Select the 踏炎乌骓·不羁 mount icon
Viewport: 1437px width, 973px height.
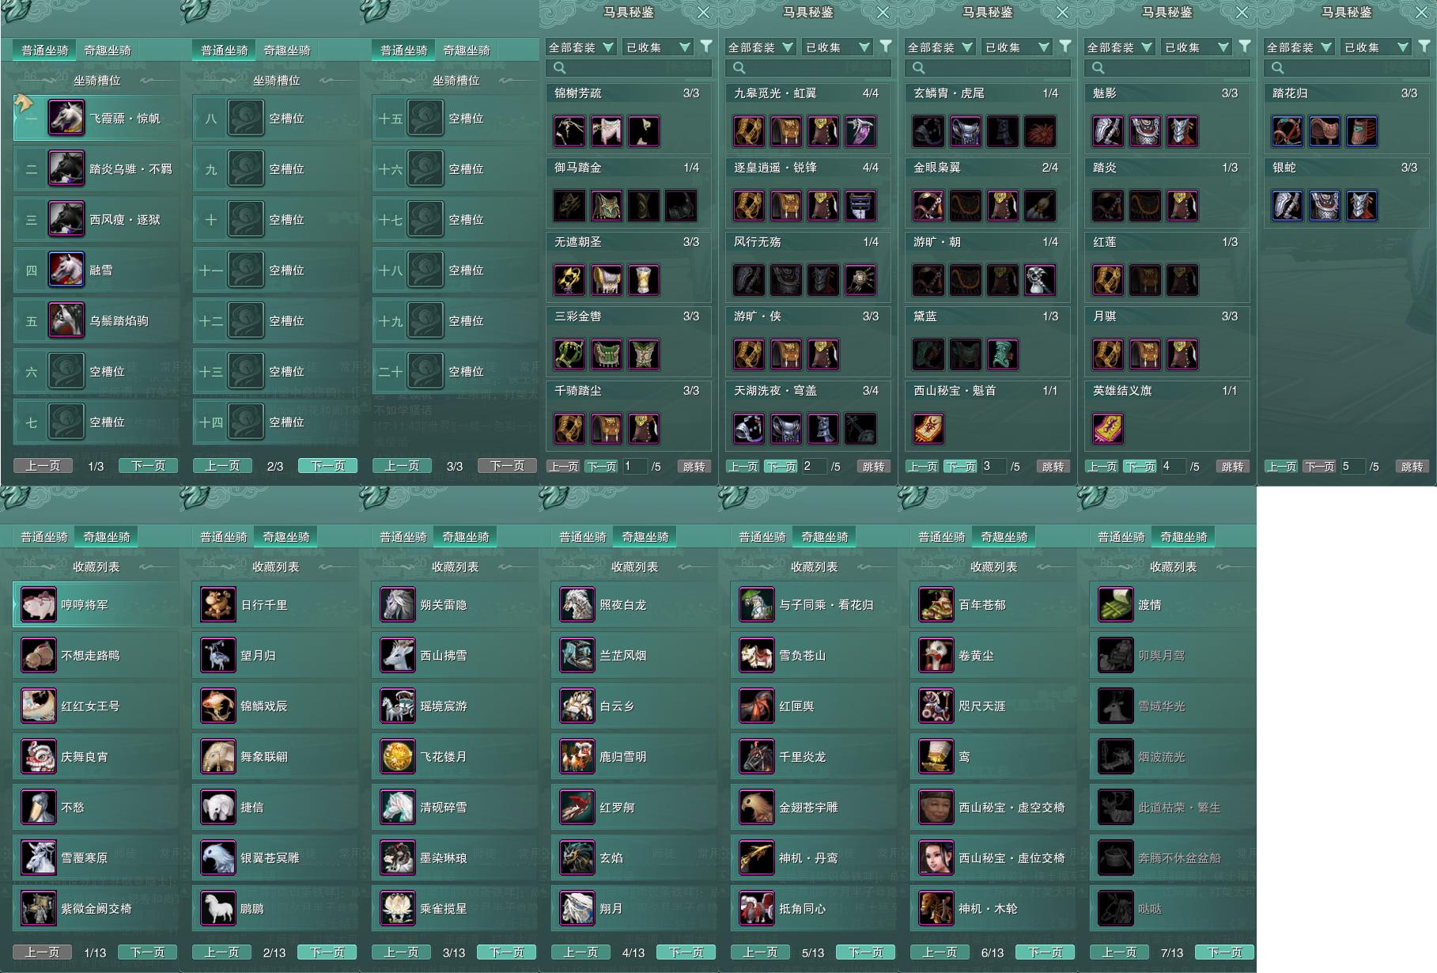[x=66, y=168]
